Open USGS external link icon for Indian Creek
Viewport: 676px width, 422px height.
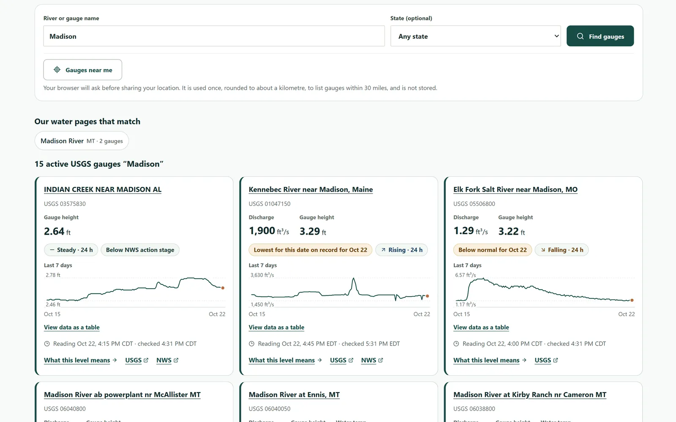(146, 360)
